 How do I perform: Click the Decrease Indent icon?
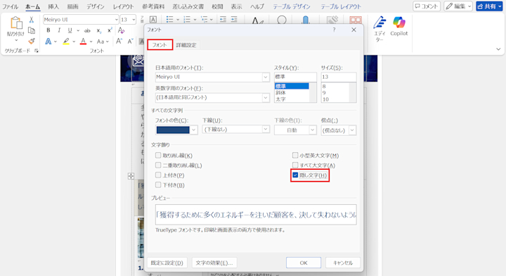(x=223, y=20)
